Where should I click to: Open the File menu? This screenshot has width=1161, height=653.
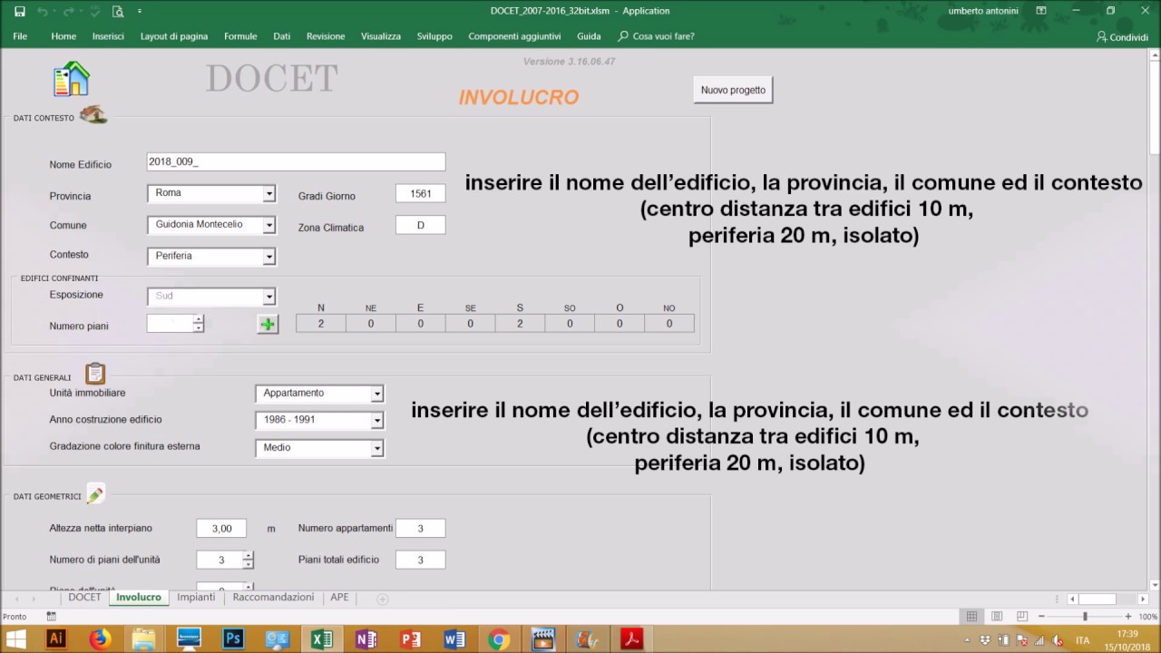pos(20,36)
